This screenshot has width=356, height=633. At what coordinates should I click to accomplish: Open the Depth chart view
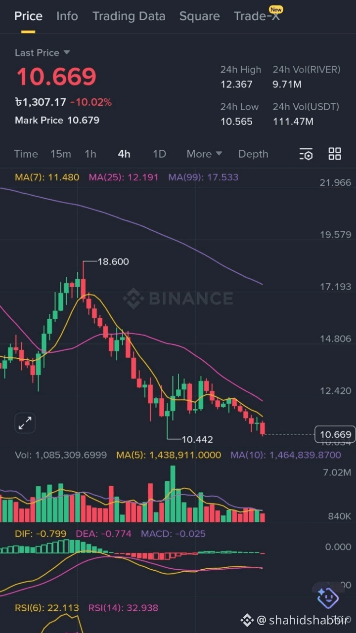[253, 154]
